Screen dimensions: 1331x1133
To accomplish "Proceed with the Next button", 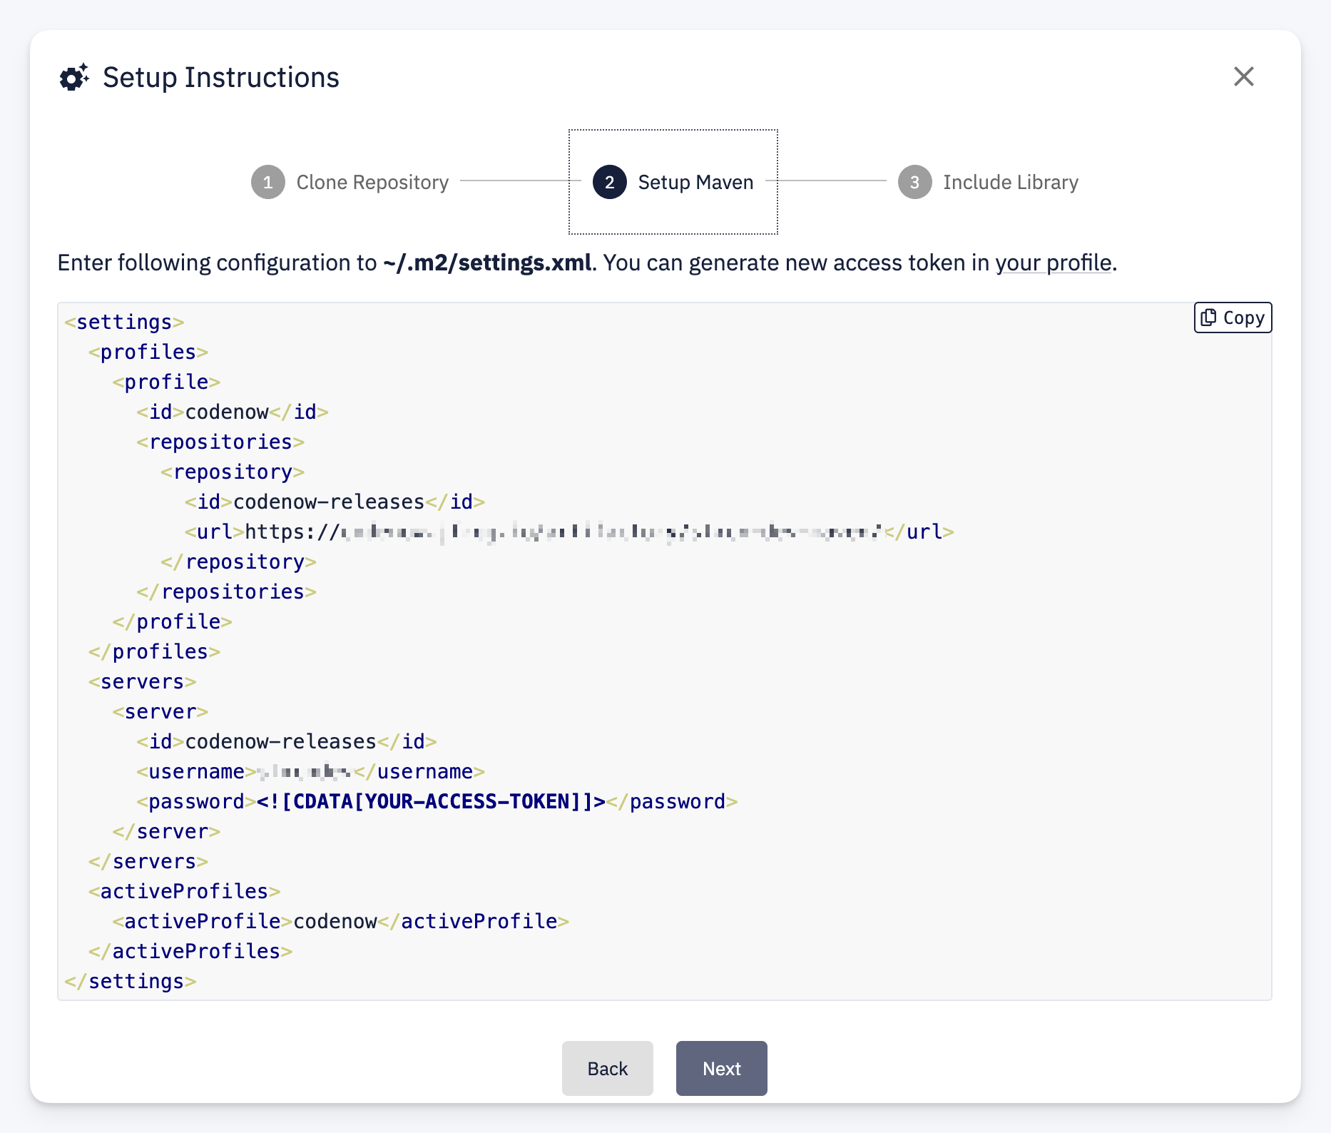I will tap(721, 1068).
